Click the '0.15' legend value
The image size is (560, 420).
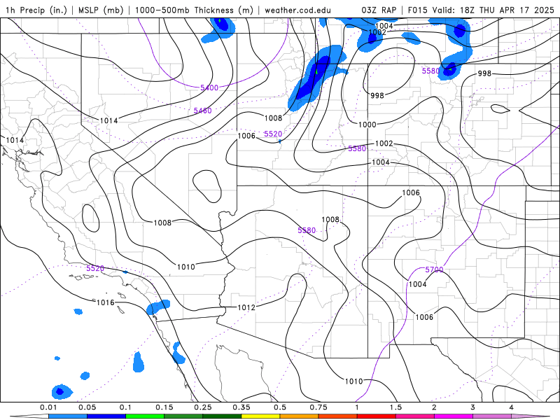[x=164, y=407]
